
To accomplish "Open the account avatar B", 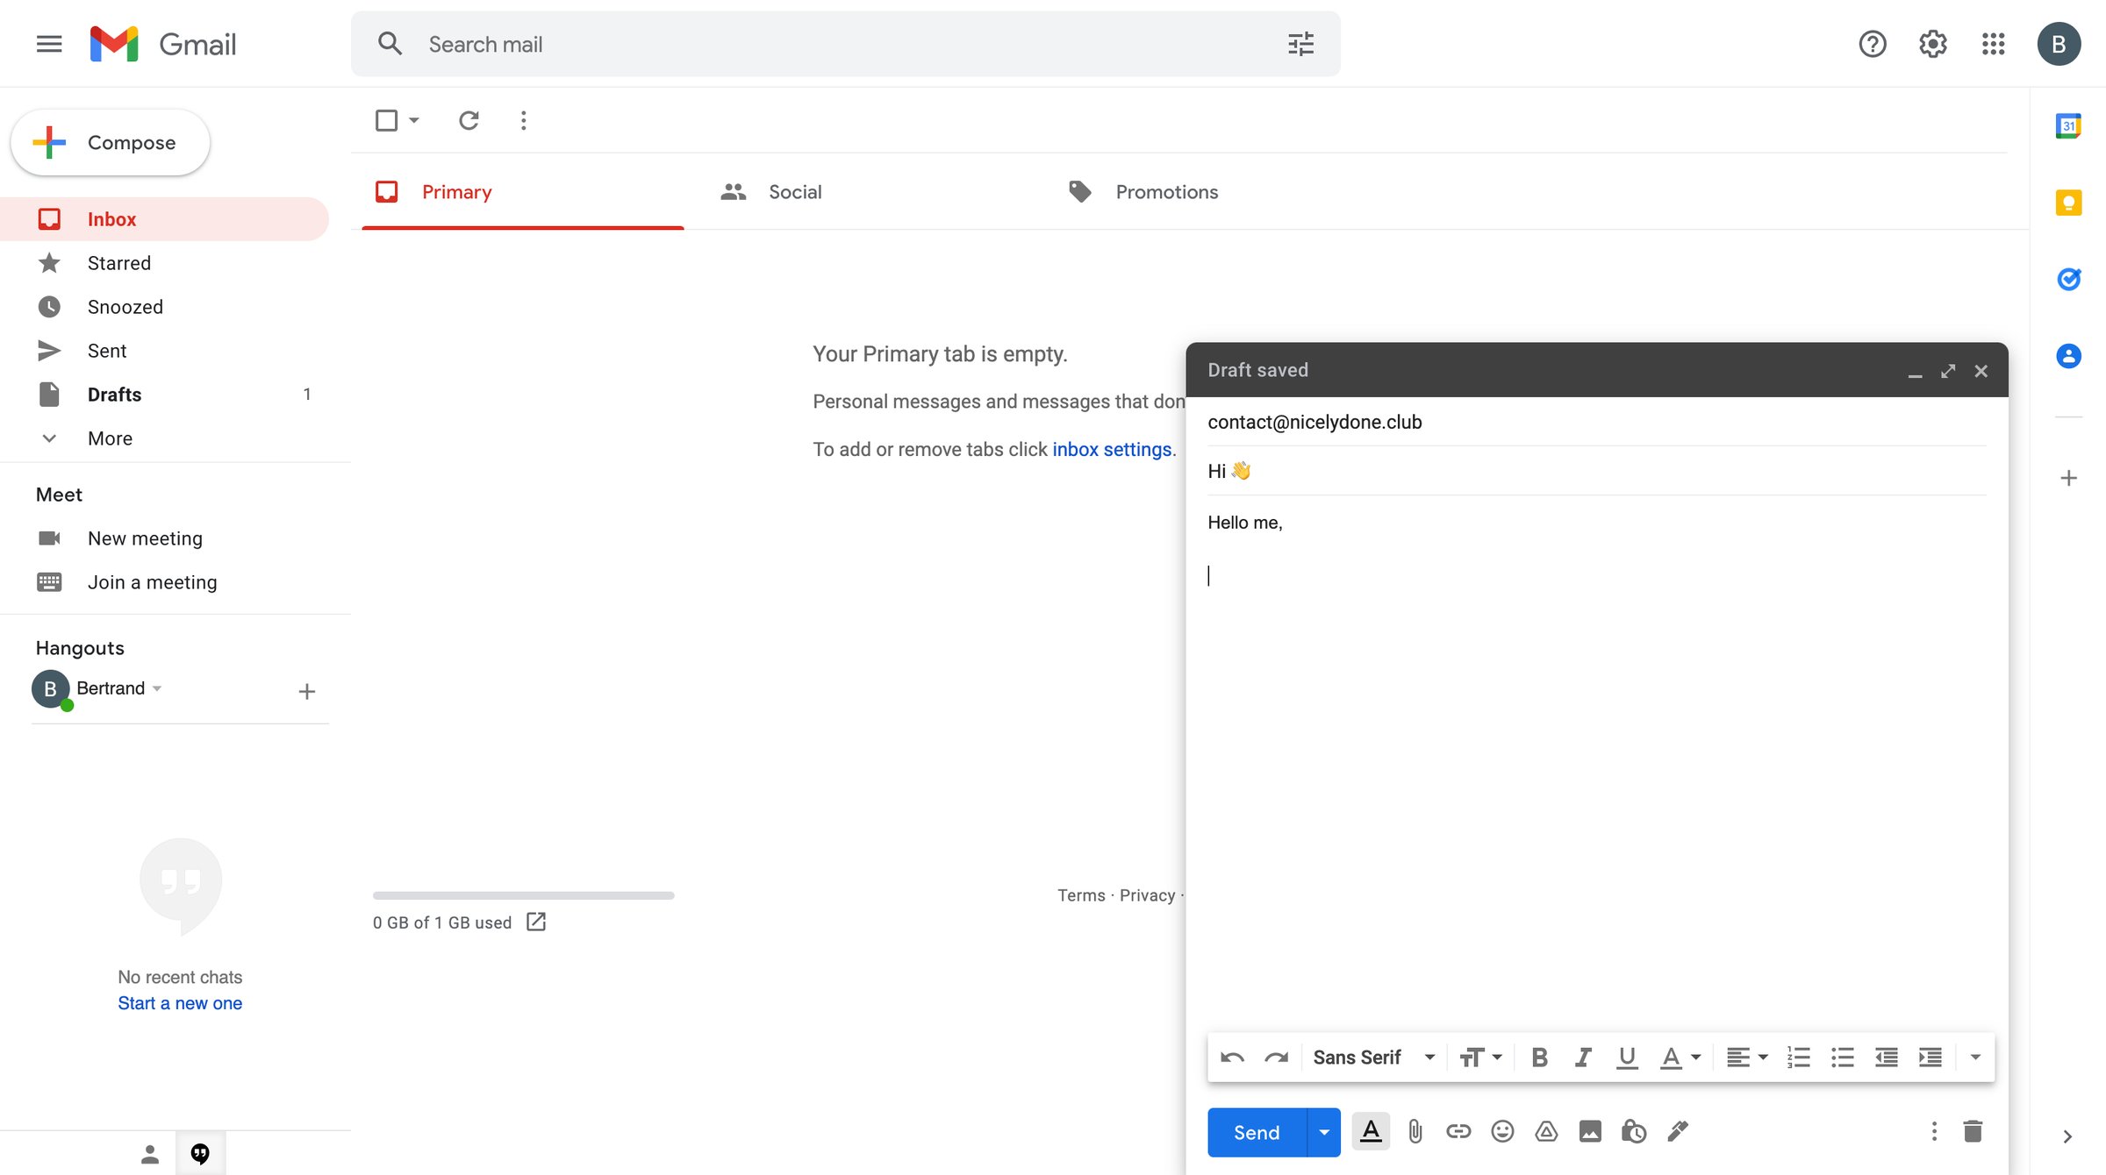I will point(2059,44).
